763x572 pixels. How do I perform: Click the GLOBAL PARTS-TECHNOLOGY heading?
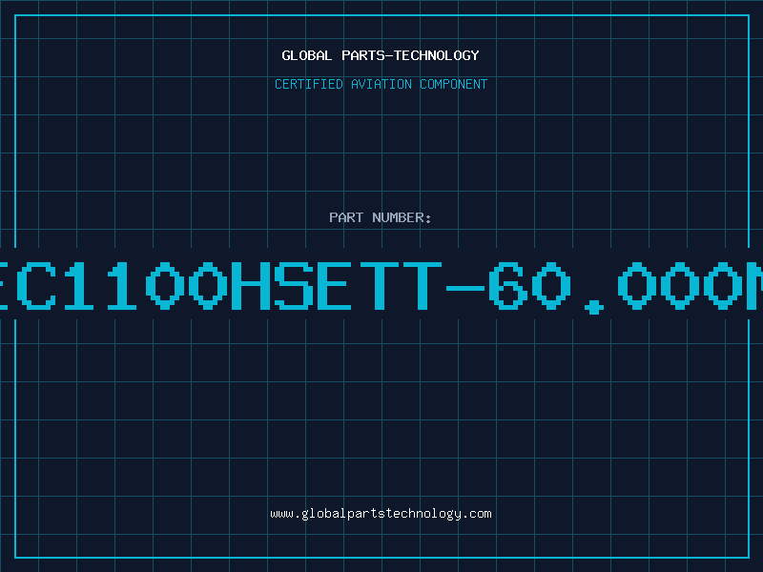click(381, 55)
